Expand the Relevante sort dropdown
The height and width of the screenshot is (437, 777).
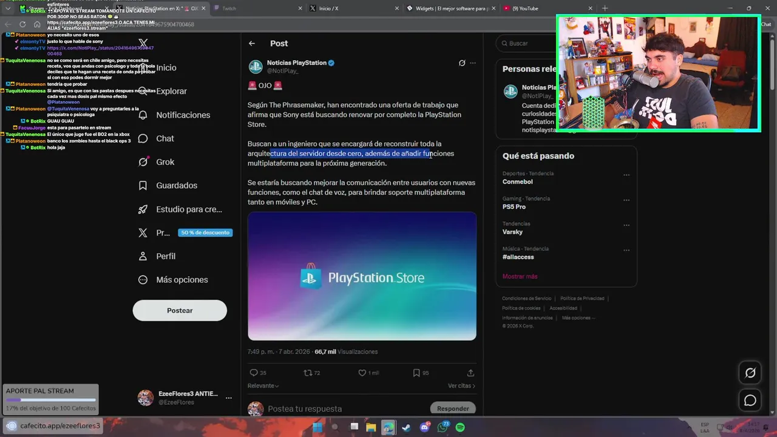coord(263,385)
